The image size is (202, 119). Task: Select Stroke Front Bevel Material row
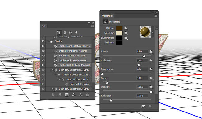coord(74,51)
